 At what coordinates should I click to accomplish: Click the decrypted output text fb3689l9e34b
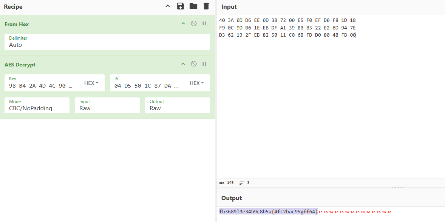coord(269,211)
